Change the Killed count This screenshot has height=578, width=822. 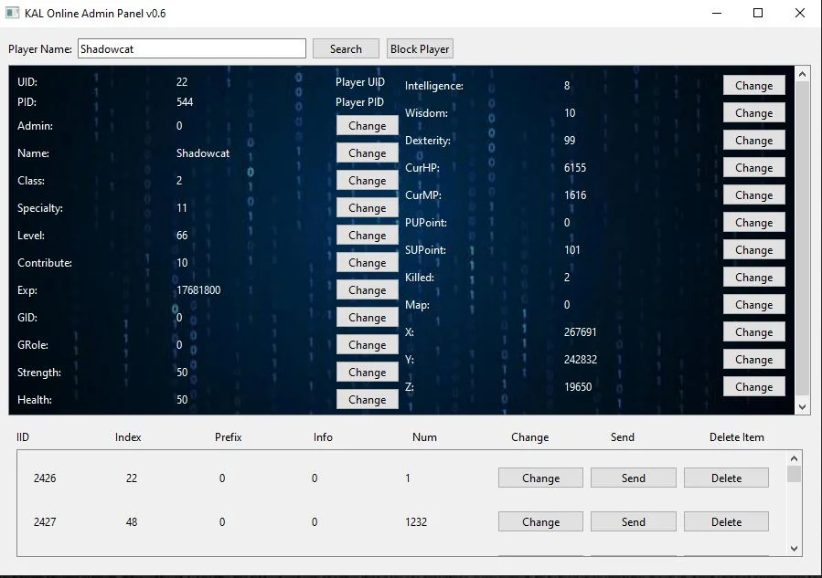pos(753,277)
